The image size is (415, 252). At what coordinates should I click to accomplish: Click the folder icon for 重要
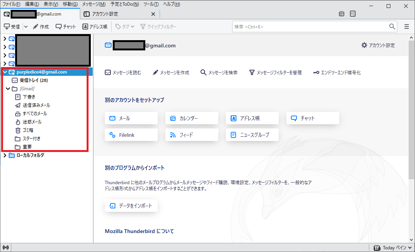tap(17, 147)
